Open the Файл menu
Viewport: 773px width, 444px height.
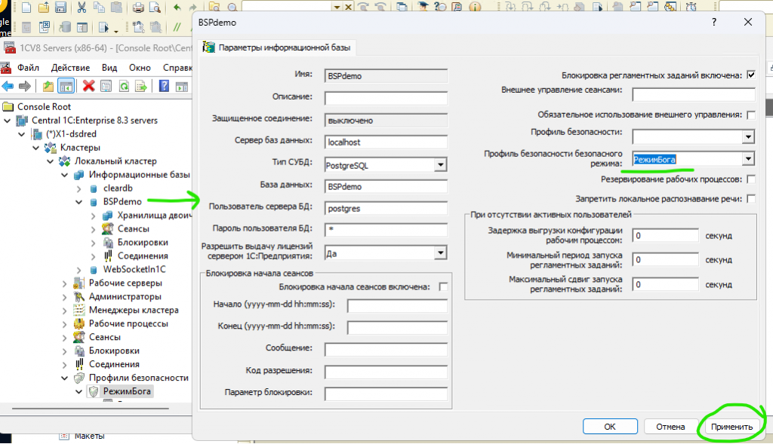tap(28, 67)
